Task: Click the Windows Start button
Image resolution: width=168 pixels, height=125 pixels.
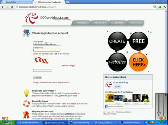Action: [x=8, y=123]
